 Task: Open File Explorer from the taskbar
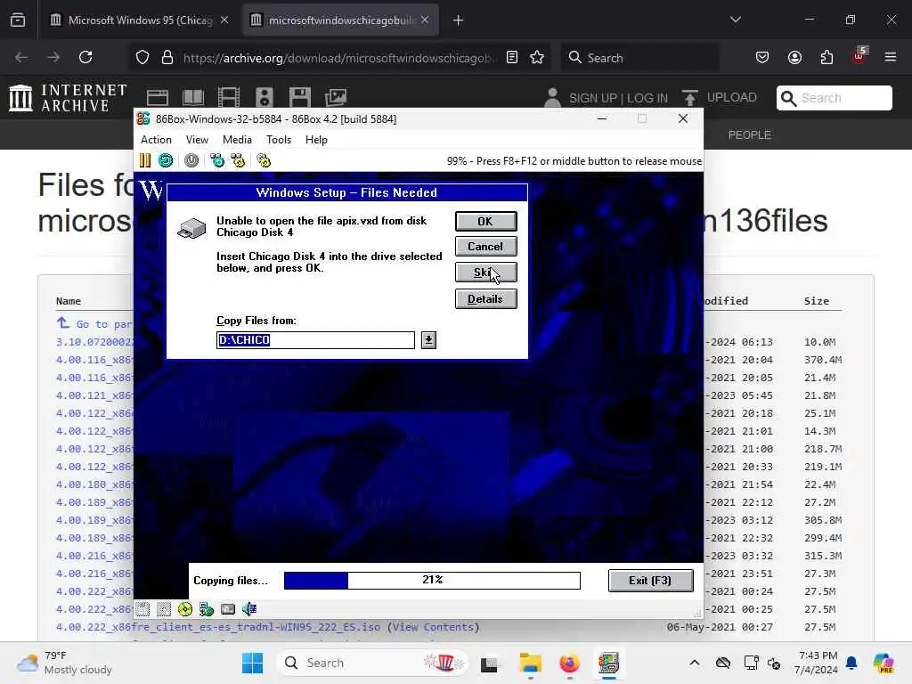coord(531,663)
